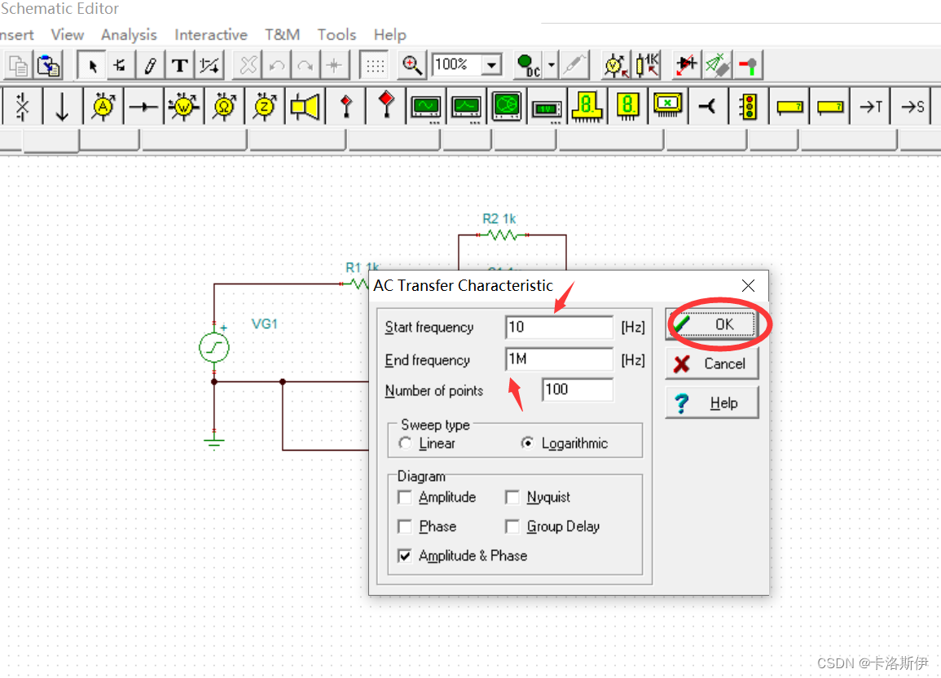Select the arrow pointer tool
This screenshot has height=678, width=941.
tap(92, 65)
